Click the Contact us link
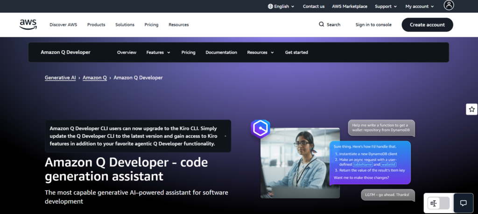The width and height of the screenshot is (478, 214). pos(313,7)
